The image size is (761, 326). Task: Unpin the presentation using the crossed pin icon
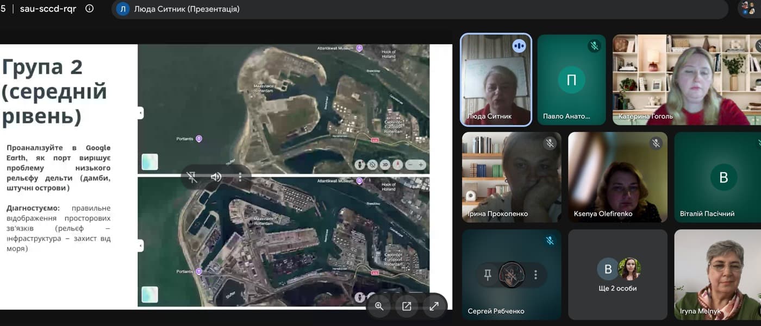point(191,177)
